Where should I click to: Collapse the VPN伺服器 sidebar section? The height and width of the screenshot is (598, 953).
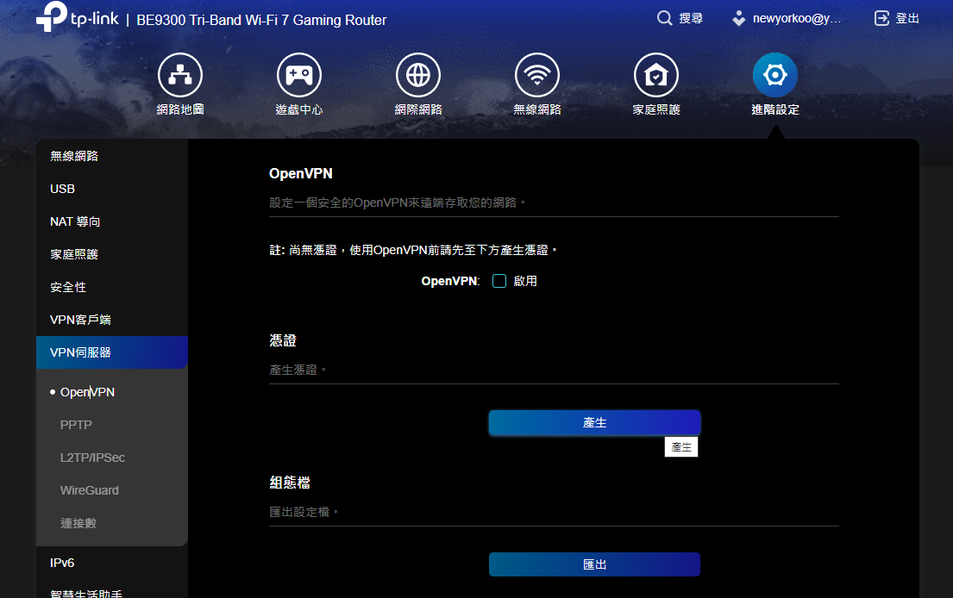pyautogui.click(x=112, y=352)
